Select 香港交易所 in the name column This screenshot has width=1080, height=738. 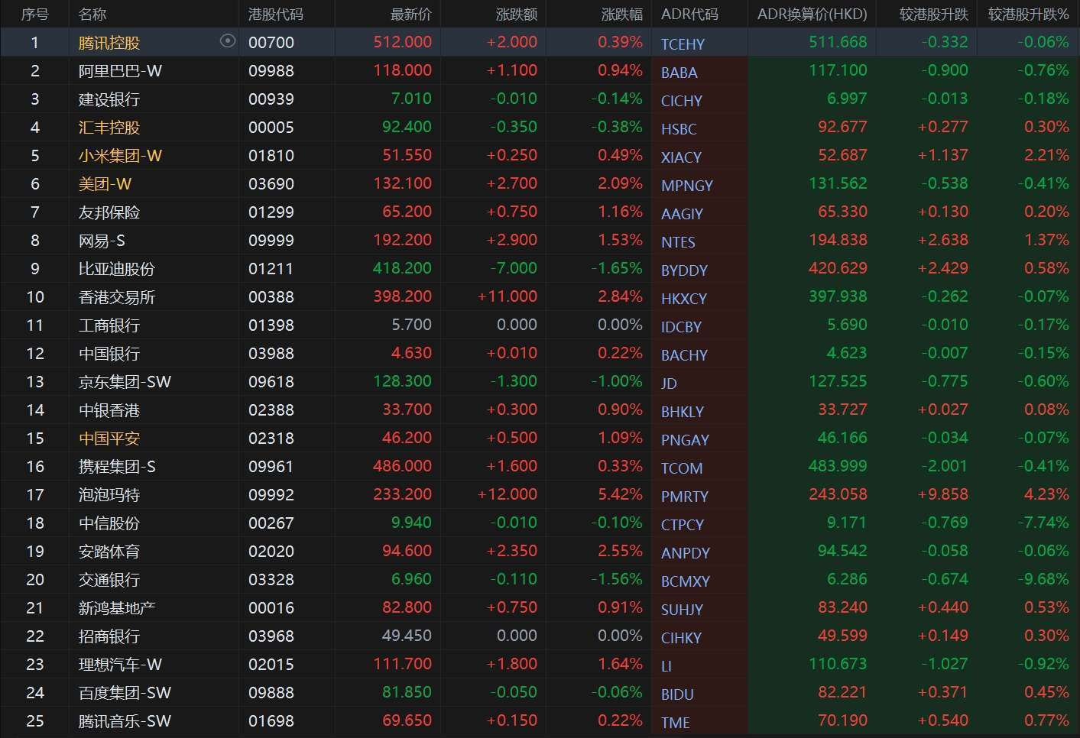(x=117, y=297)
